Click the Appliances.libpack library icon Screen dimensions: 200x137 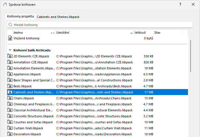point(10,74)
